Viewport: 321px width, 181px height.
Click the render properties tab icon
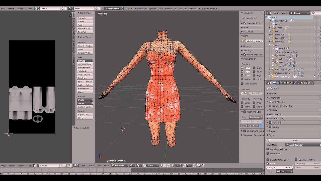point(274,83)
